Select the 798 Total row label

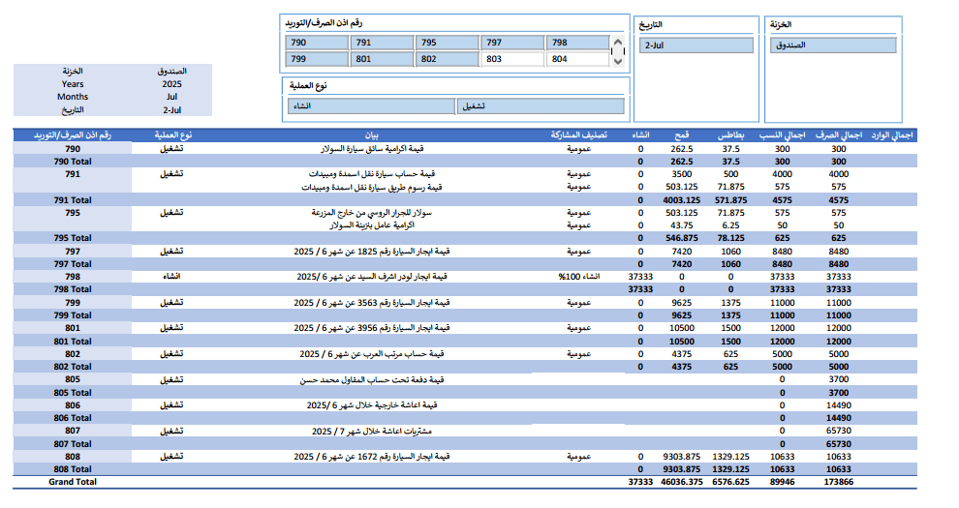(73, 289)
